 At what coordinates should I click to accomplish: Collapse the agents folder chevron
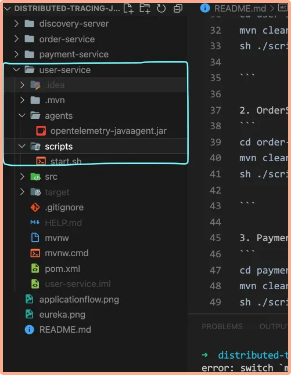(x=22, y=115)
